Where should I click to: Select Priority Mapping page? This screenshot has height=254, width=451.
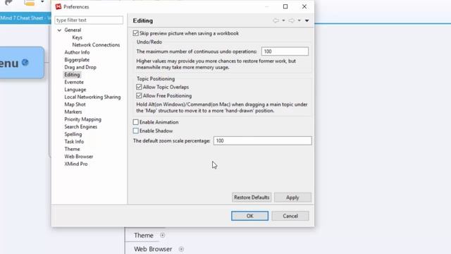[83, 119]
